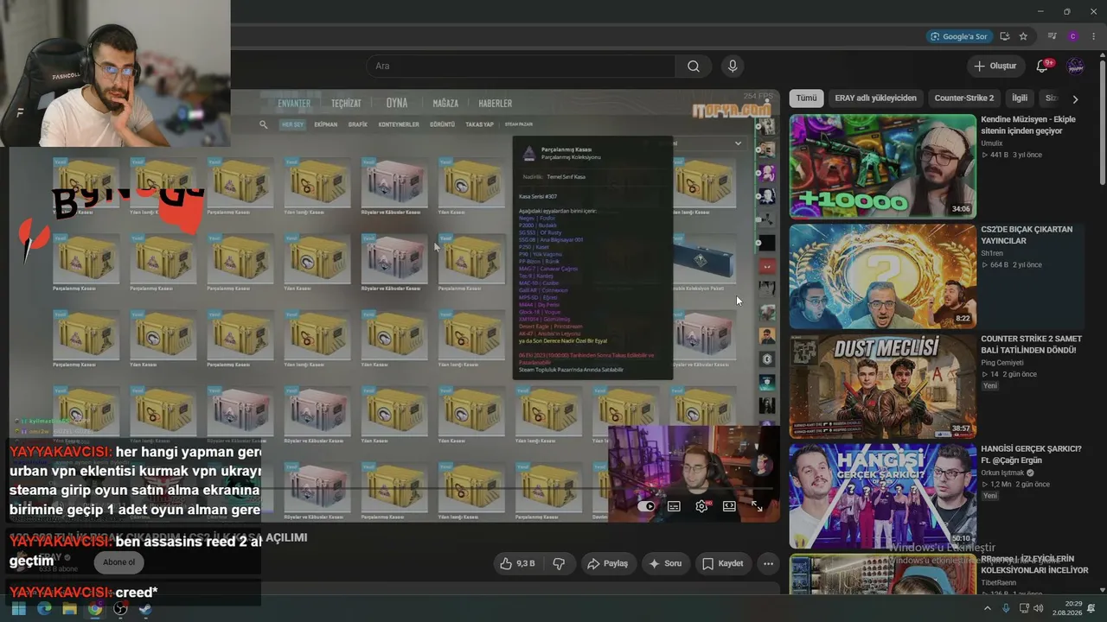Image resolution: width=1107 pixels, height=622 pixels.
Task: Open Orkun Işıtmak channel link
Action: [x=1003, y=473]
